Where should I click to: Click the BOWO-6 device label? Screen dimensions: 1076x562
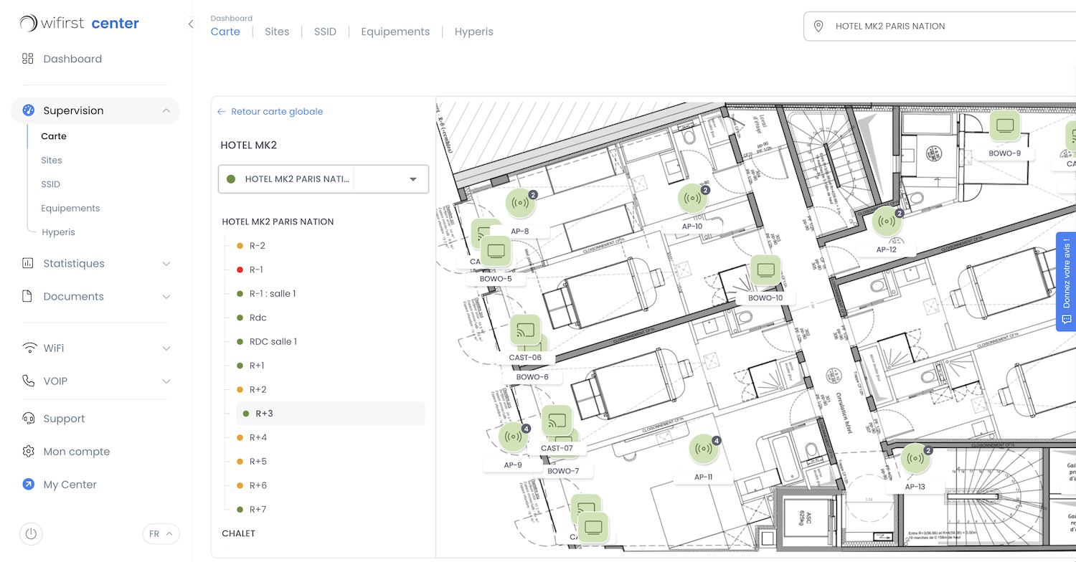point(532,376)
